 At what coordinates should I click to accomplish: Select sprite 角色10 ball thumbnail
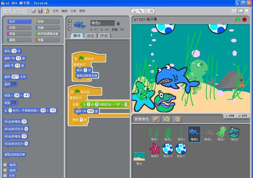tap(168, 151)
